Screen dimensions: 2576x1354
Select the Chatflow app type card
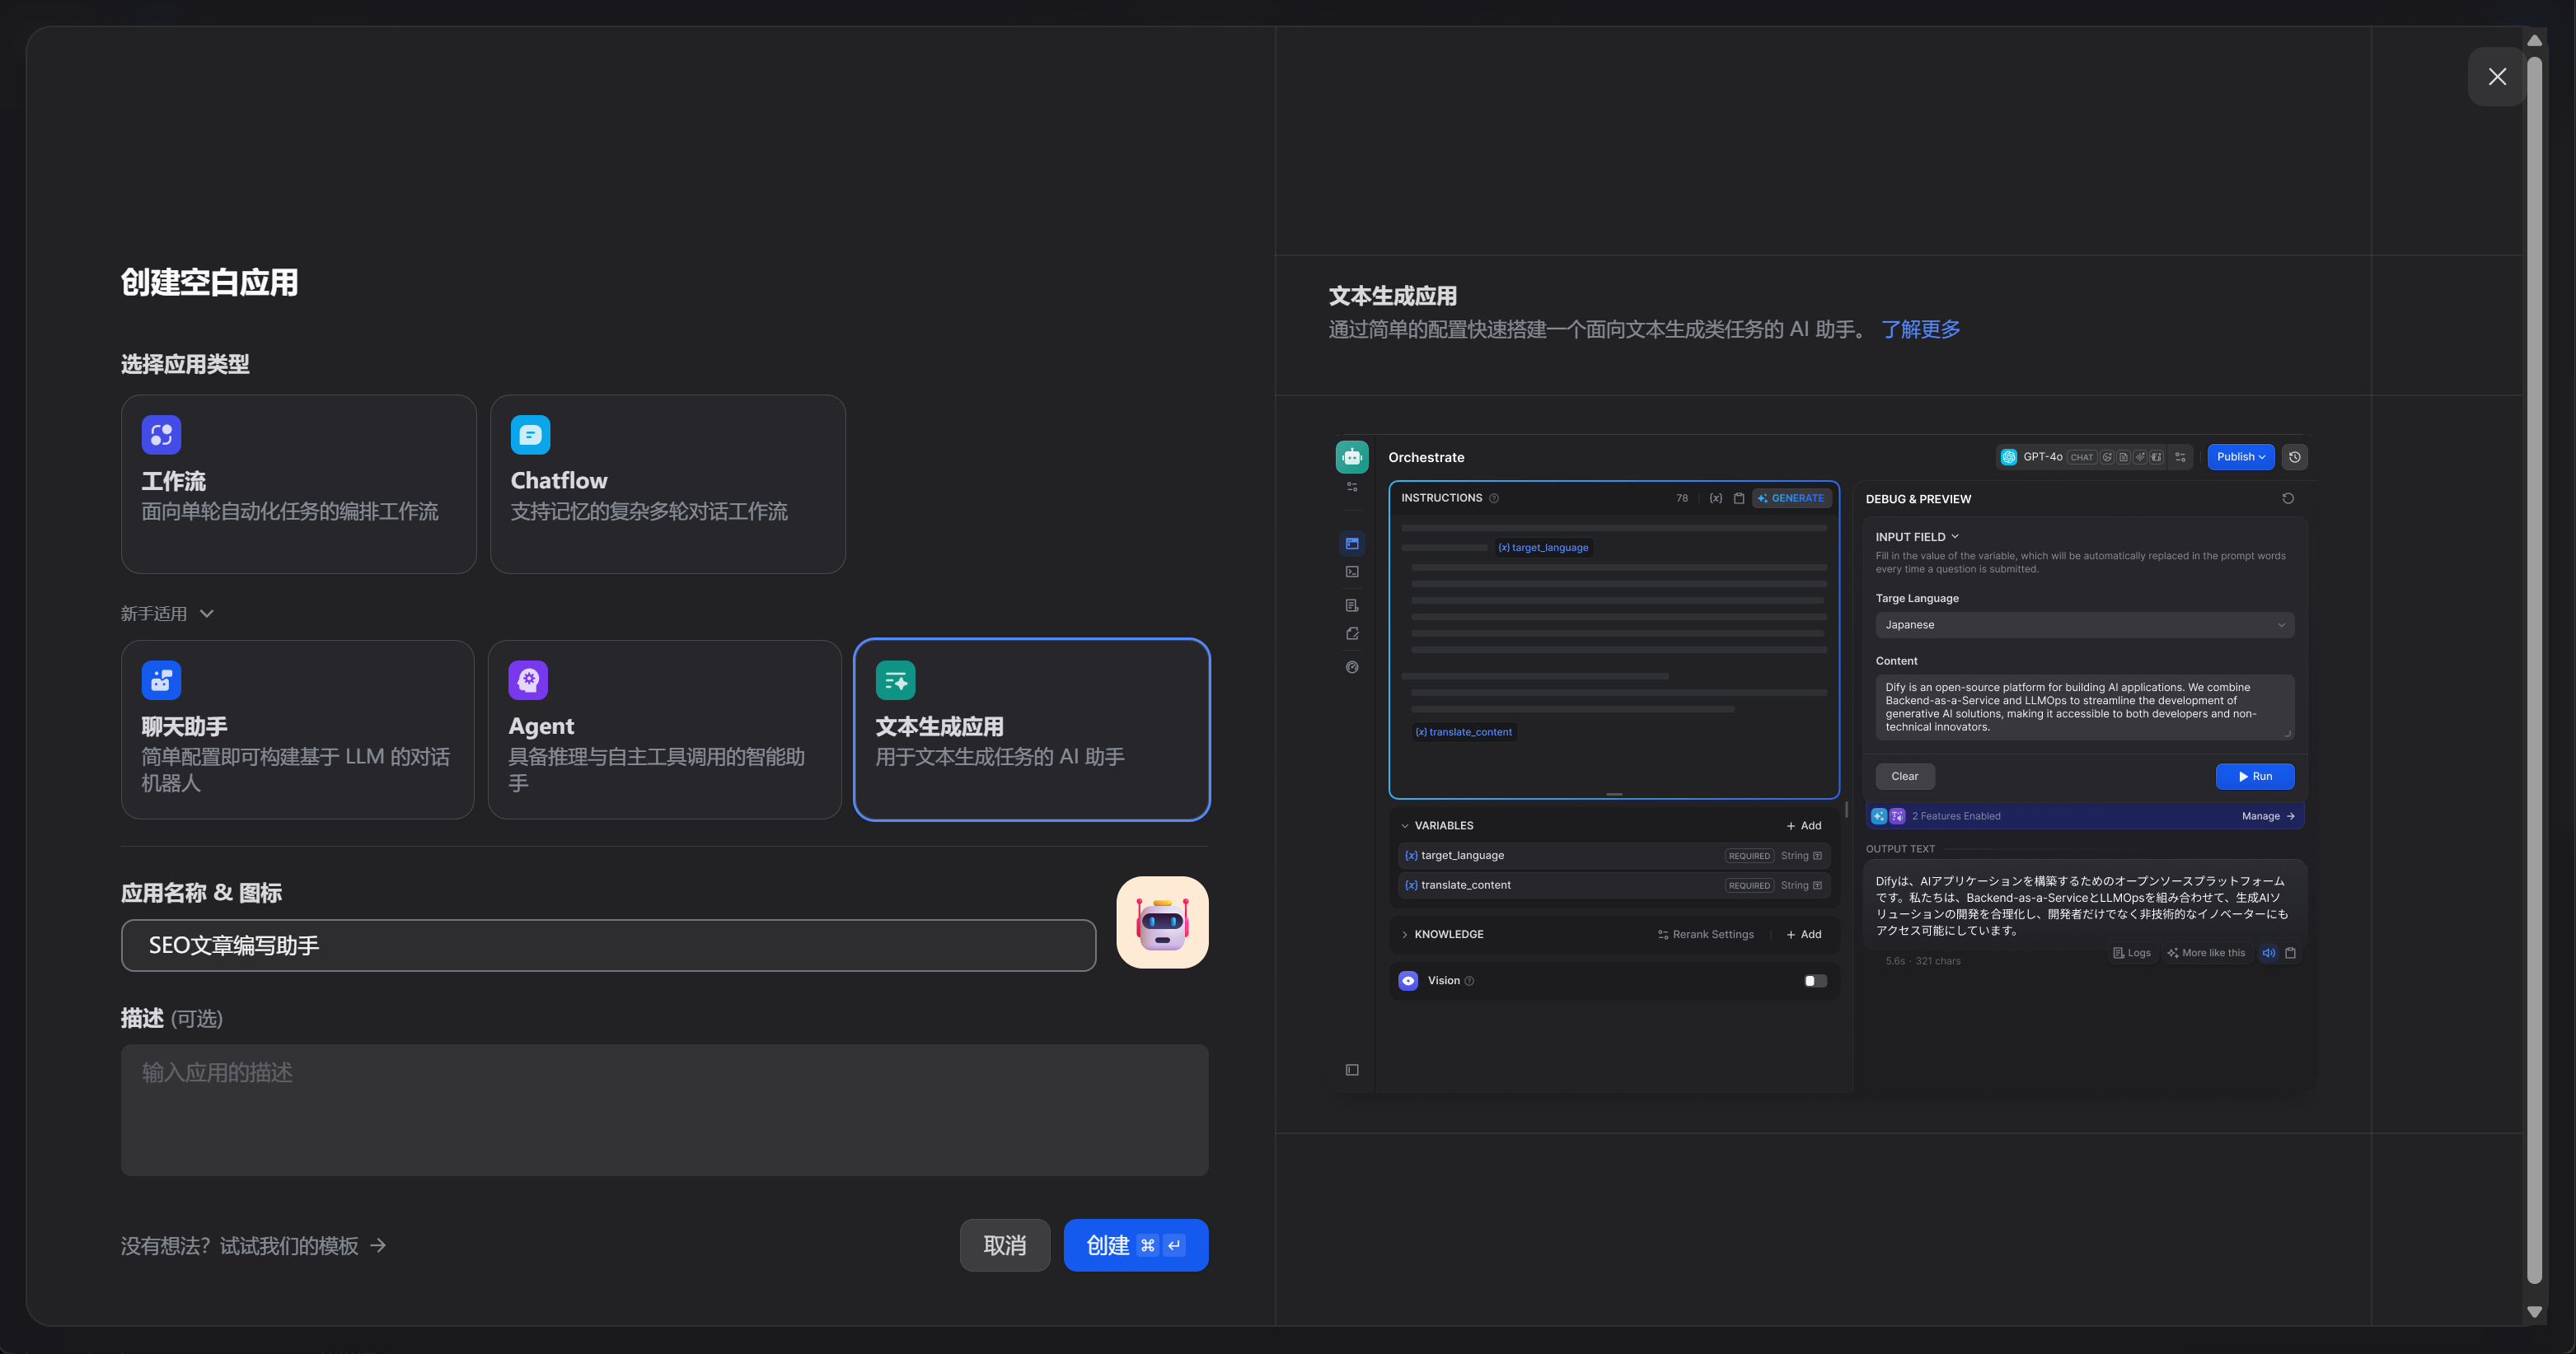[667, 483]
